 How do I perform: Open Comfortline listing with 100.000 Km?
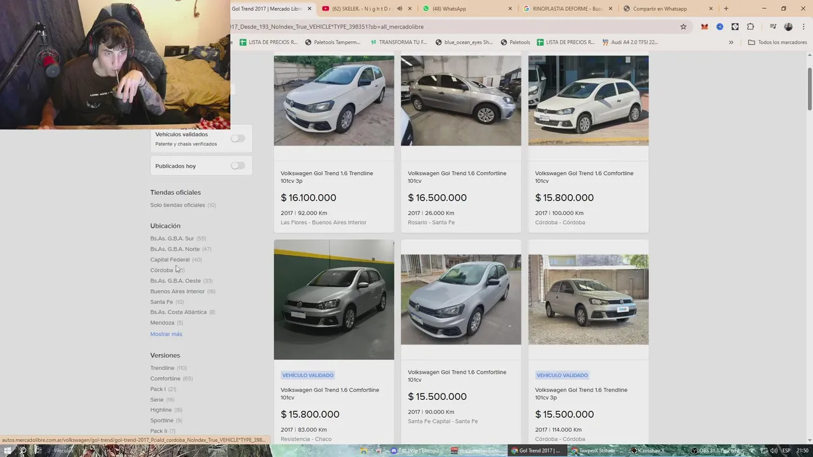pos(584,177)
